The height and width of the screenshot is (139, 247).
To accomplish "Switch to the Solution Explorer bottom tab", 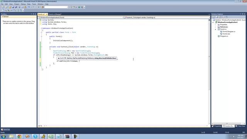I will [x=228, y=126].
